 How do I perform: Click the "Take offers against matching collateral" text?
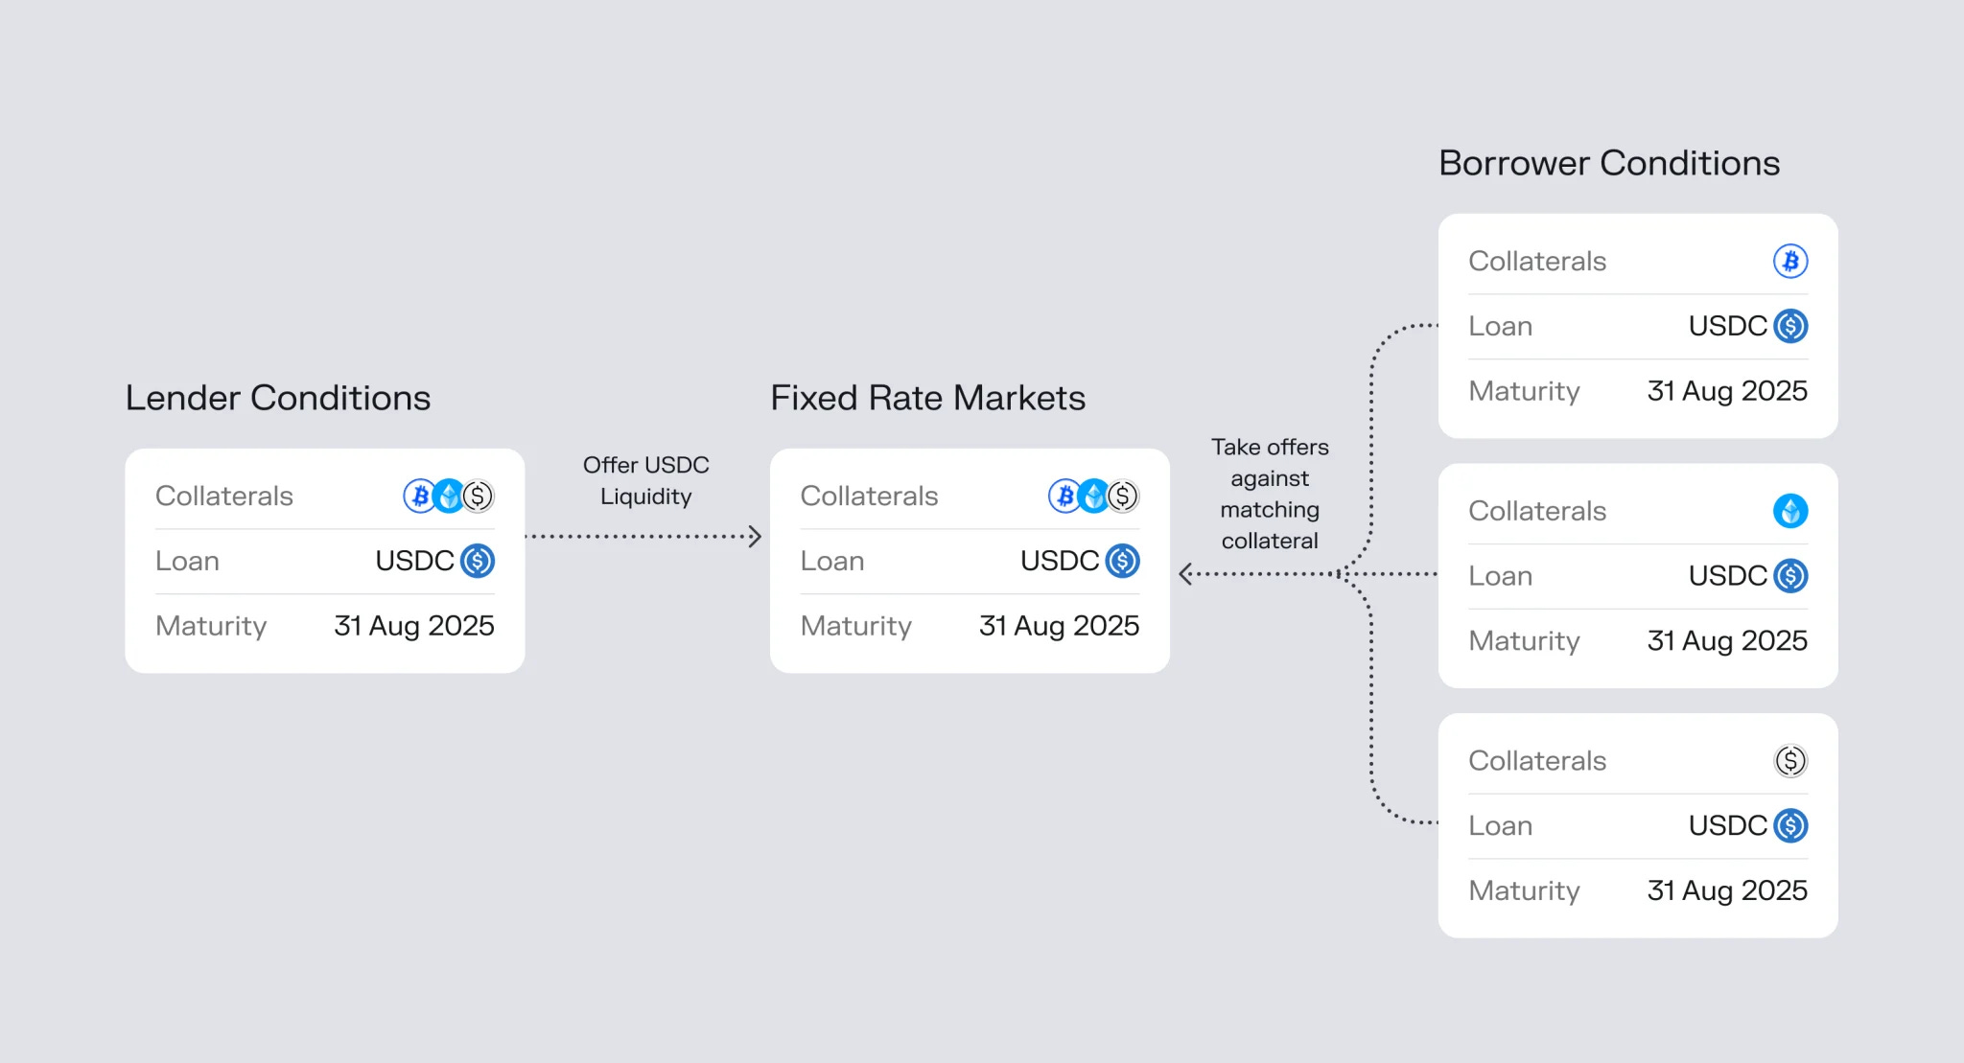click(x=1270, y=494)
